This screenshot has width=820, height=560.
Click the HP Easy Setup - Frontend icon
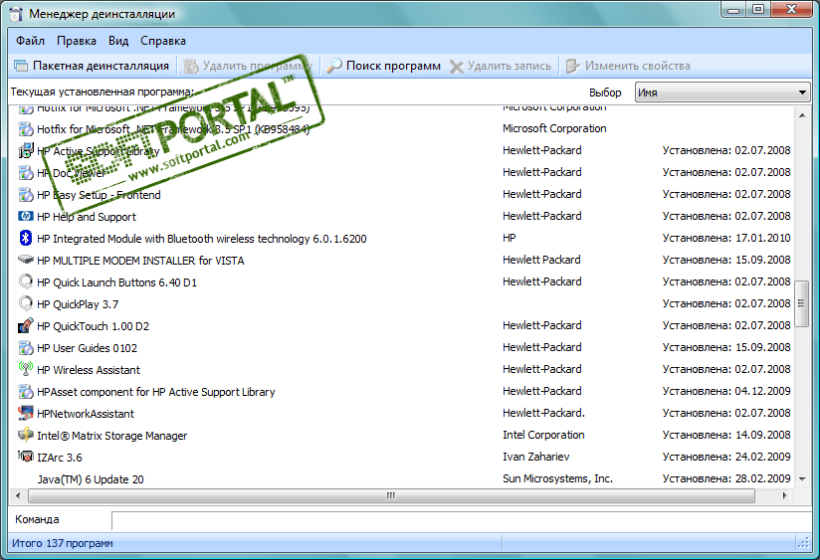point(25,195)
